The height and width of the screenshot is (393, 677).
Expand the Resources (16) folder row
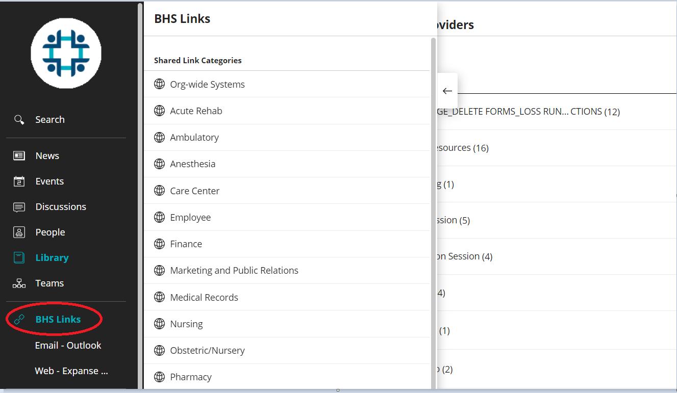[x=459, y=148]
